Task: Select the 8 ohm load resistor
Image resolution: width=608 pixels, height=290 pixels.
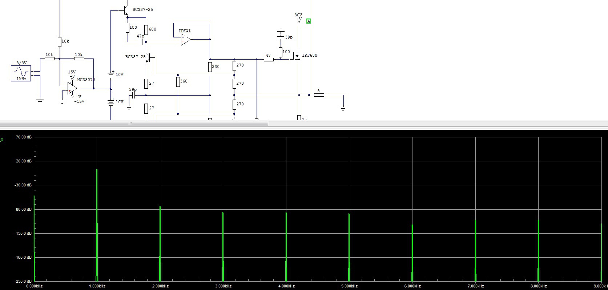Action: 319,95
